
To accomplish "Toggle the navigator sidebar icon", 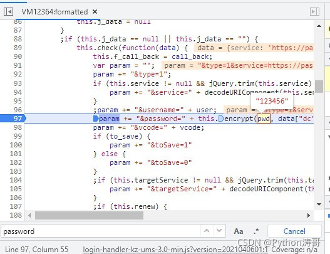I will (8, 11).
